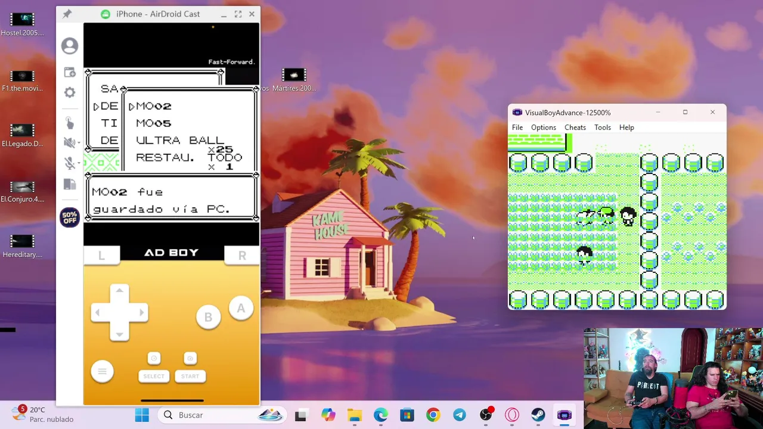Open the Windows Start menu

tap(142, 415)
